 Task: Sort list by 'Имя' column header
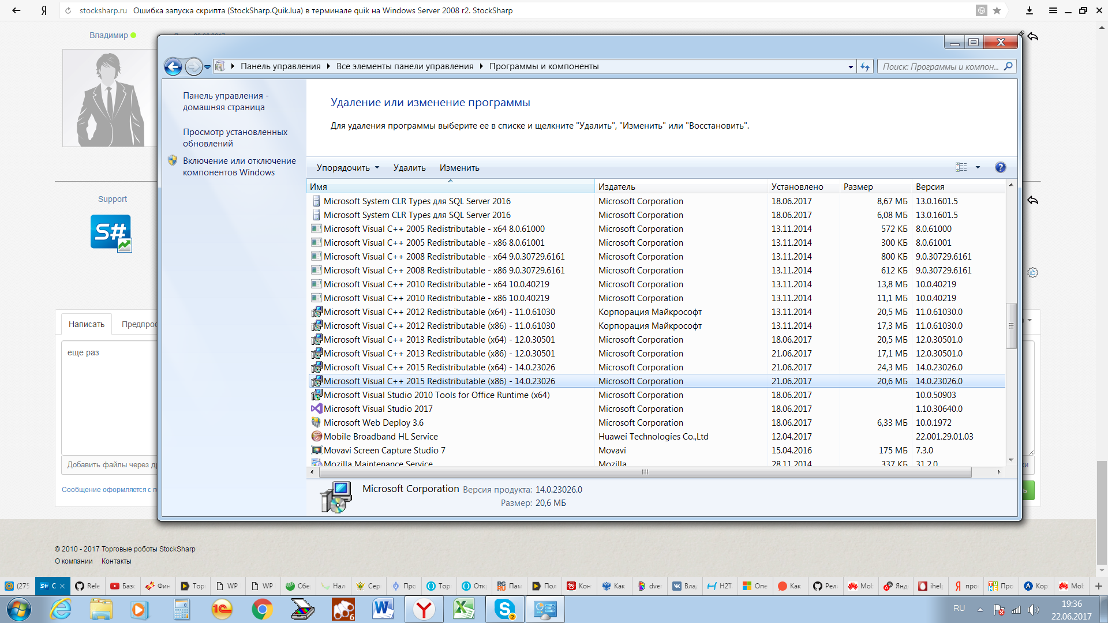(450, 186)
